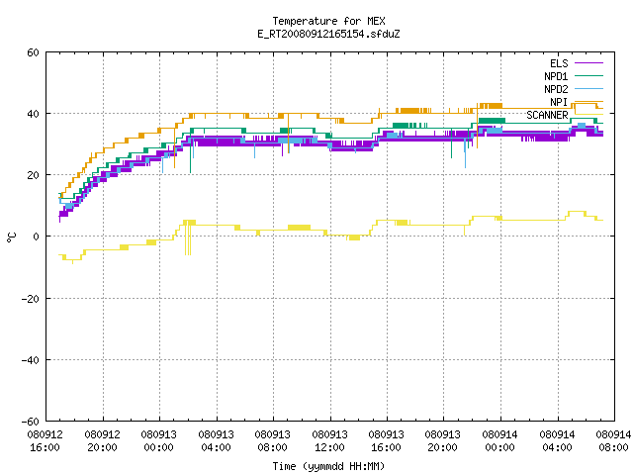Click the x-axis label 080913 20:00
Screen dimensions: 633x475
(x=443, y=441)
